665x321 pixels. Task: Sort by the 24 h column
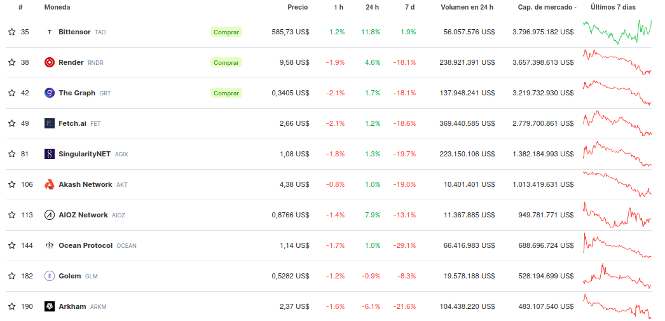[x=373, y=7]
